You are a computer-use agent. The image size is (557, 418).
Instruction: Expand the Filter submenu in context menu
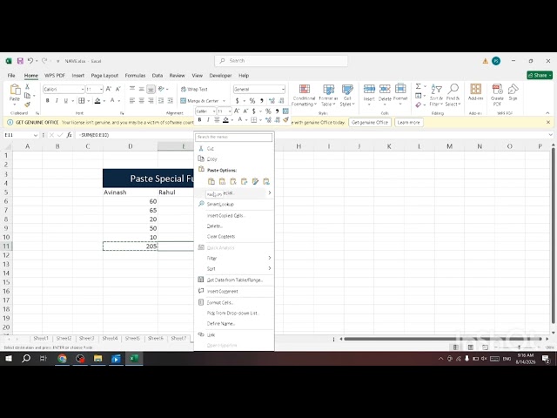coord(270,258)
